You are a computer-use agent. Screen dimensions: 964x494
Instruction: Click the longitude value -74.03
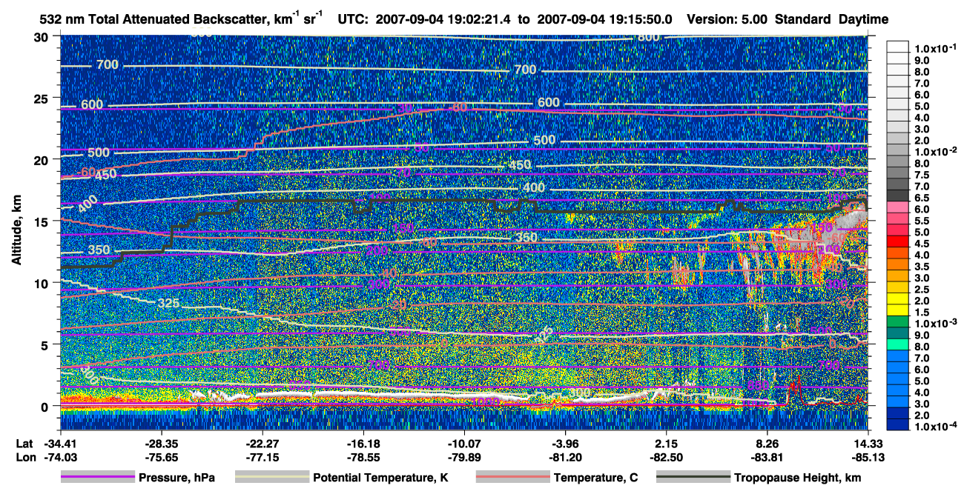pos(60,457)
